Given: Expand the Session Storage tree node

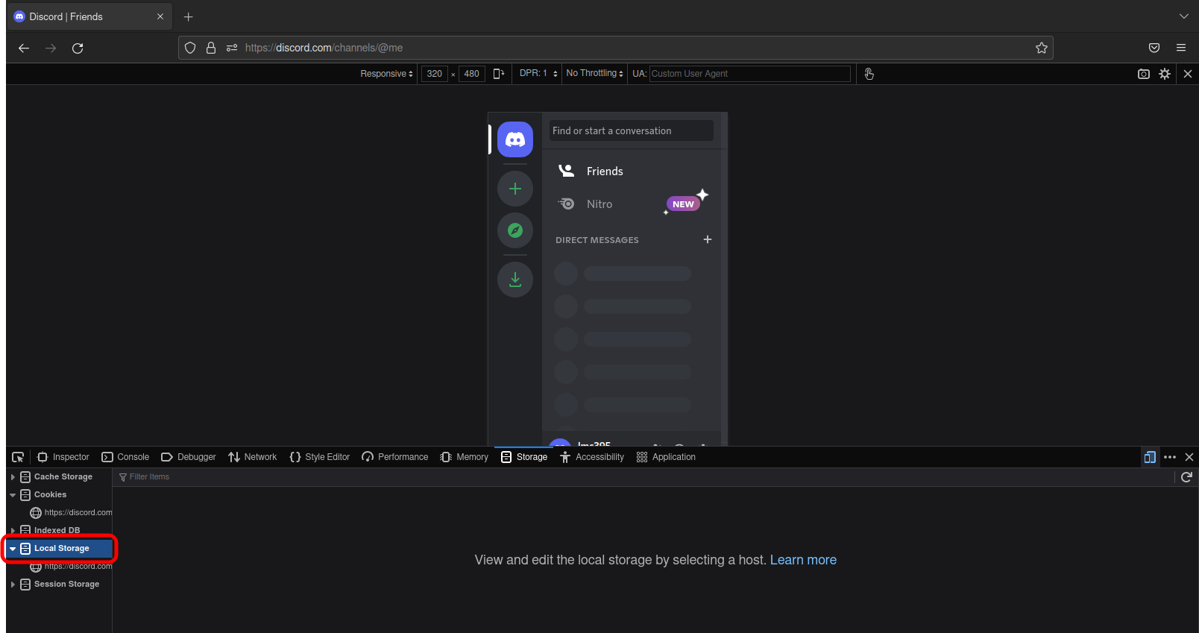Looking at the screenshot, I should point(13,585).
